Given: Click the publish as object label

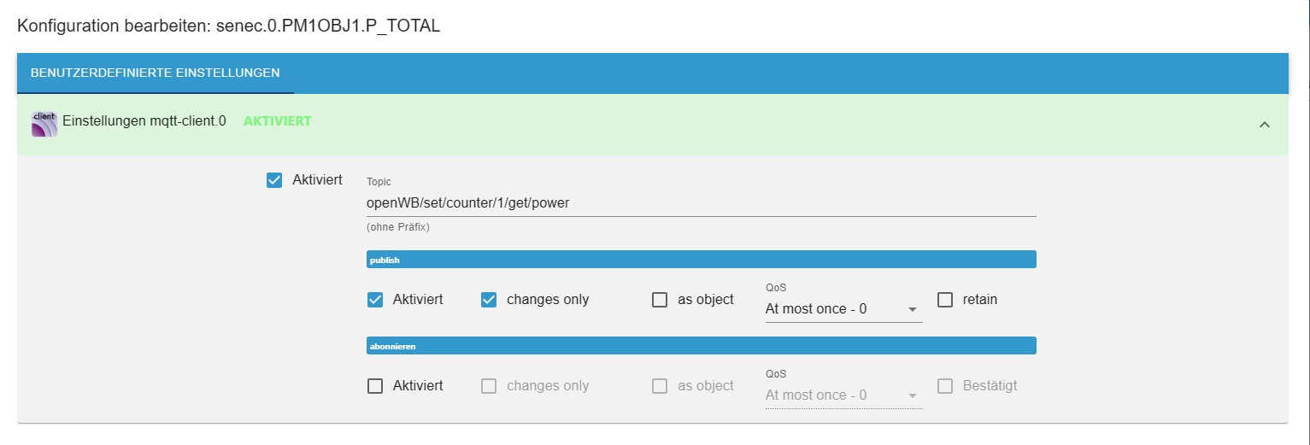Looking at the screenshot, I should (706, 300).
